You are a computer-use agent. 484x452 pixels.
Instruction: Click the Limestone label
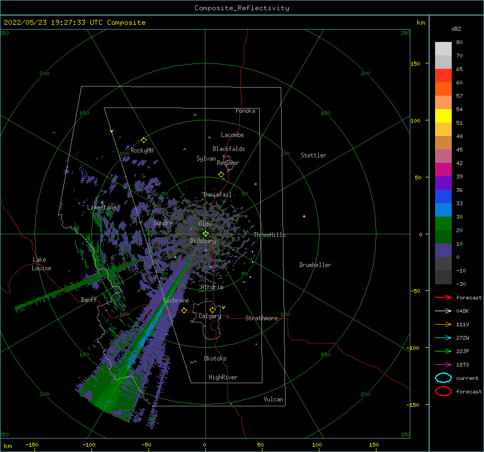[102, 207]
